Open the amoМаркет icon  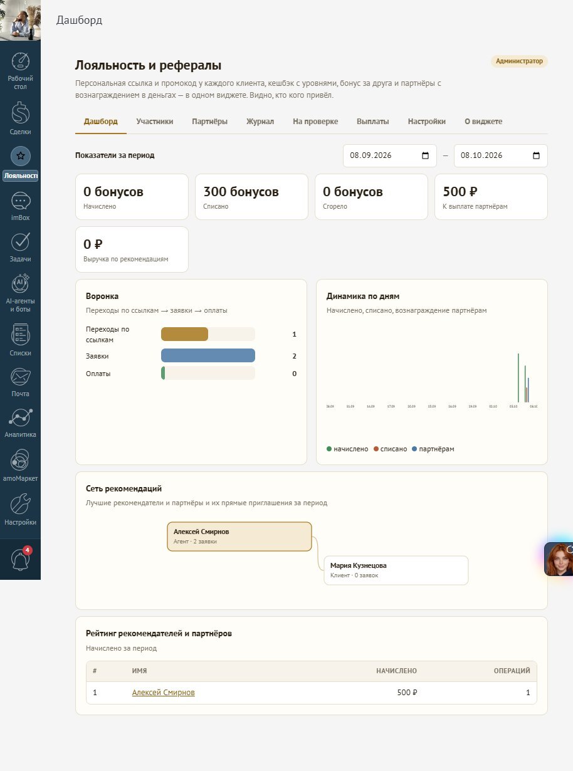(21, 461)
